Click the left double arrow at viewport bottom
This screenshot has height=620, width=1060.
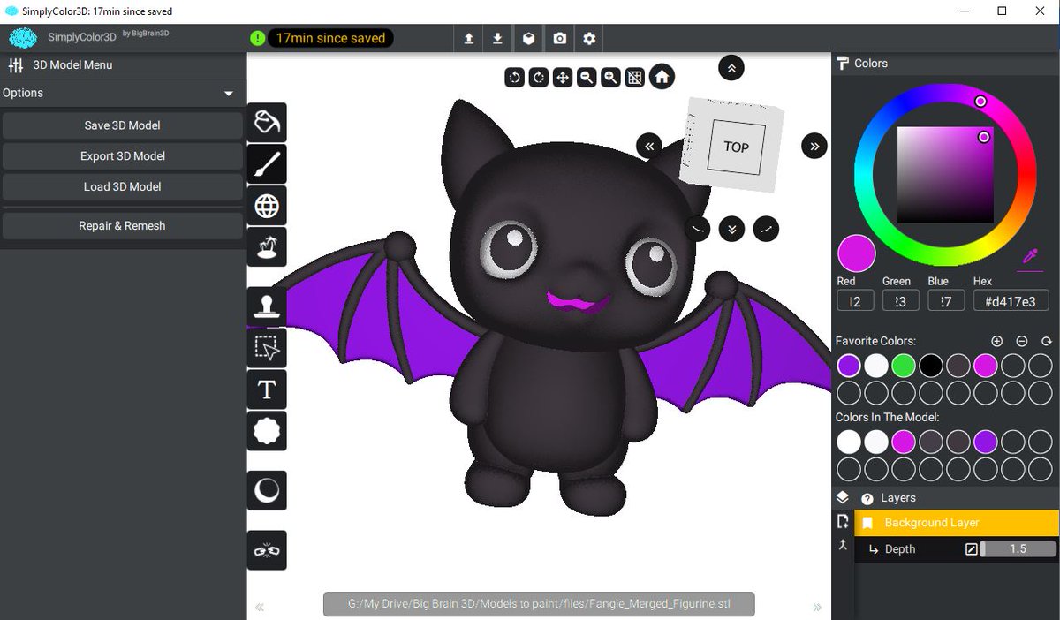pos(261,607)
